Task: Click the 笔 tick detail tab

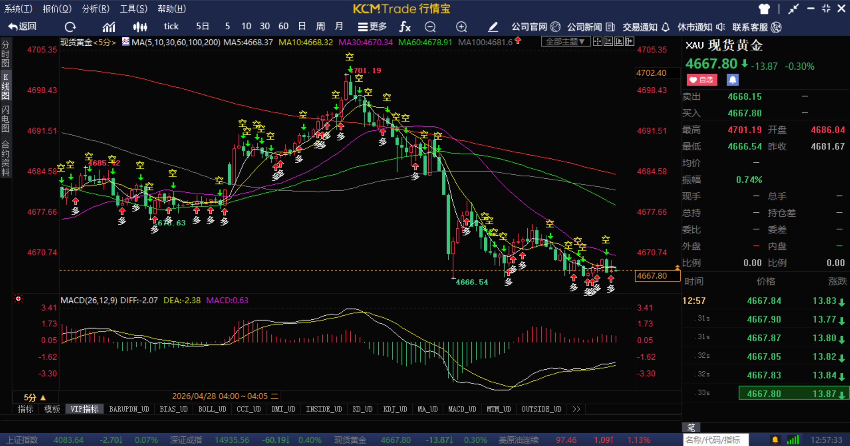Action: click(691, 427)
